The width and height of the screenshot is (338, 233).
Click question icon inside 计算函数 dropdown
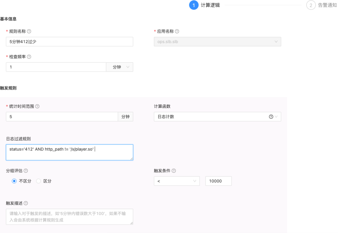tap(271, 116)
